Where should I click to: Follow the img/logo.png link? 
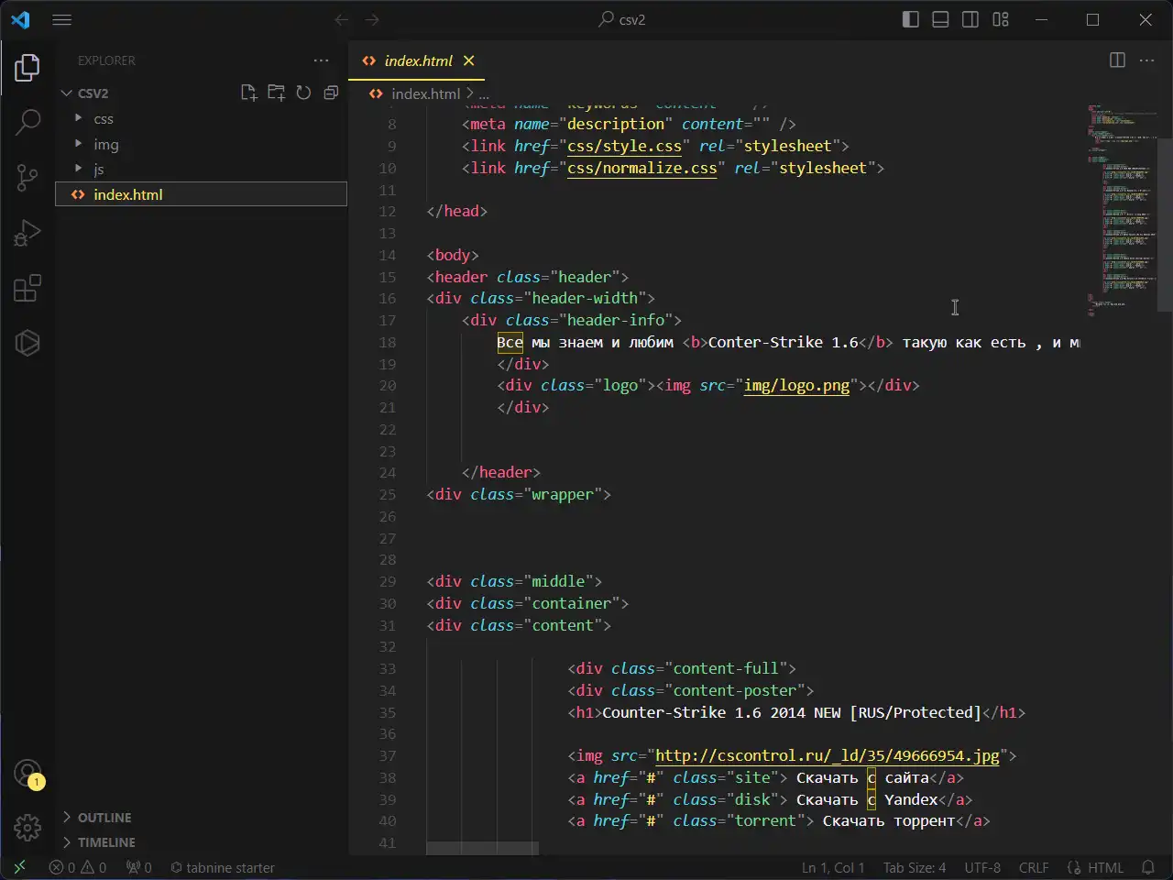796,385
